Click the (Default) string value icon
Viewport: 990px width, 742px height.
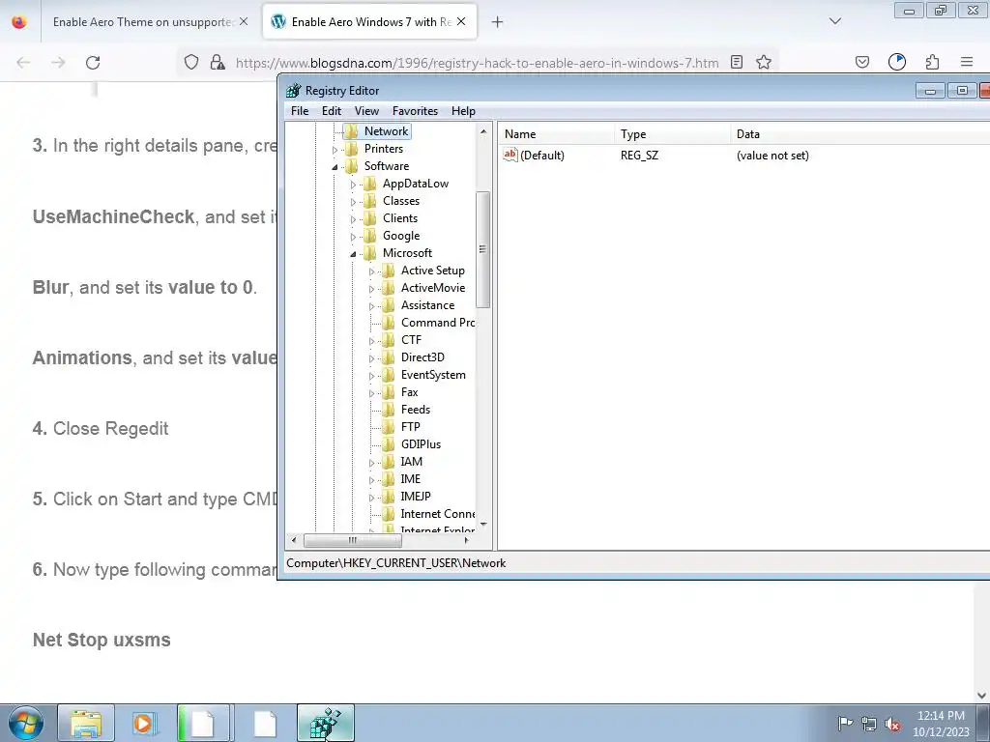point(510,155)
